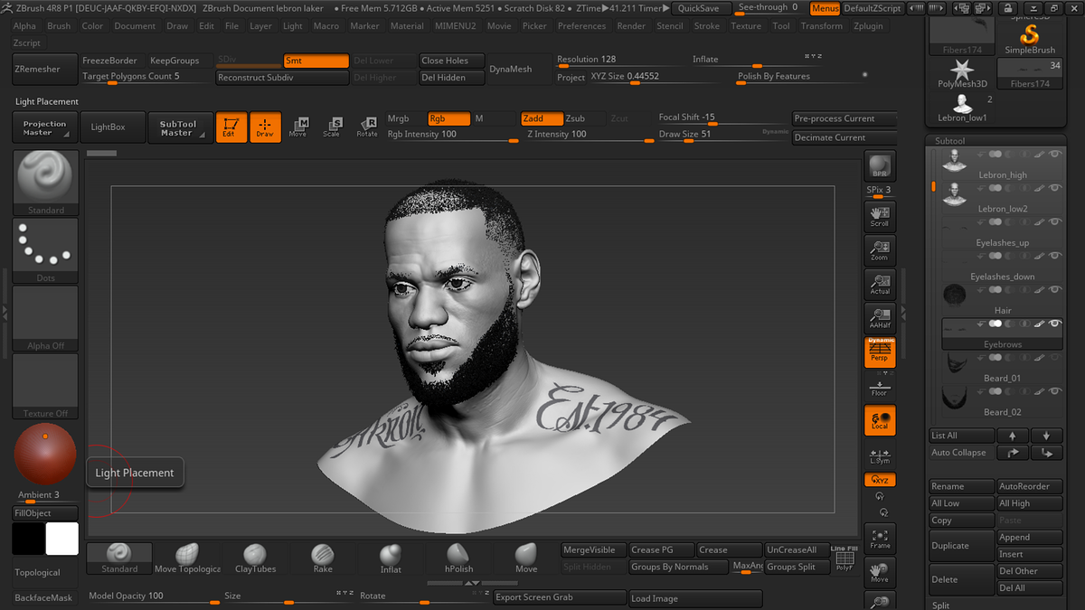Select the Rake brush
This screenshot has height=610, width=1085.
(x=323, y=558)
